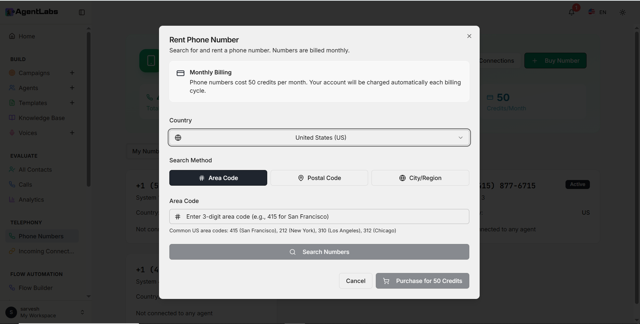The width and height of the screenshot is (640, 324).
Task: Open the Country dropdown showing United States
Action: click(x=319, y=137)
